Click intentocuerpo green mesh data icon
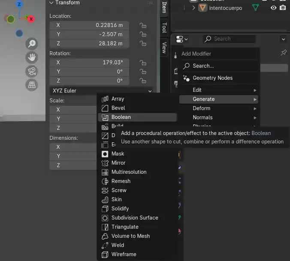The image size is (290, 261). click(255, 8)
